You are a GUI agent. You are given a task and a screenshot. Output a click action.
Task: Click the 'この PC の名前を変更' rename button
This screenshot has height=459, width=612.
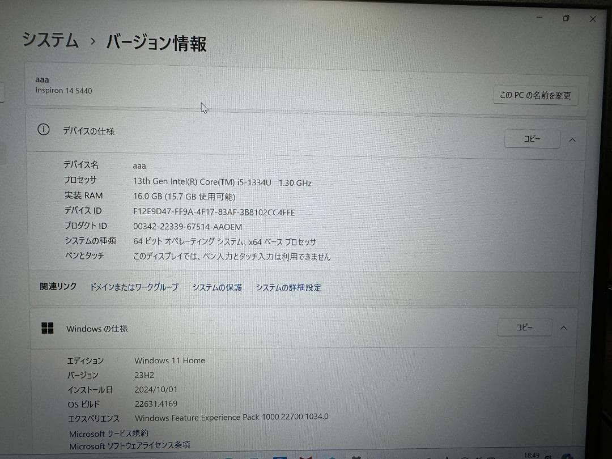(535, 95)
